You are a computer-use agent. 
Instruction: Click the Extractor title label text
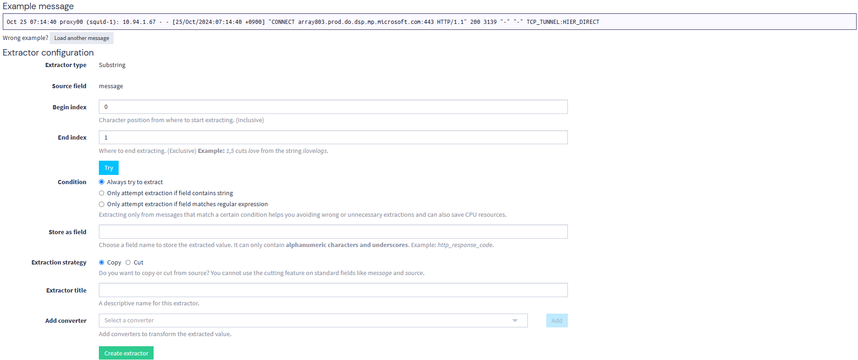click(x=66, y=290)
